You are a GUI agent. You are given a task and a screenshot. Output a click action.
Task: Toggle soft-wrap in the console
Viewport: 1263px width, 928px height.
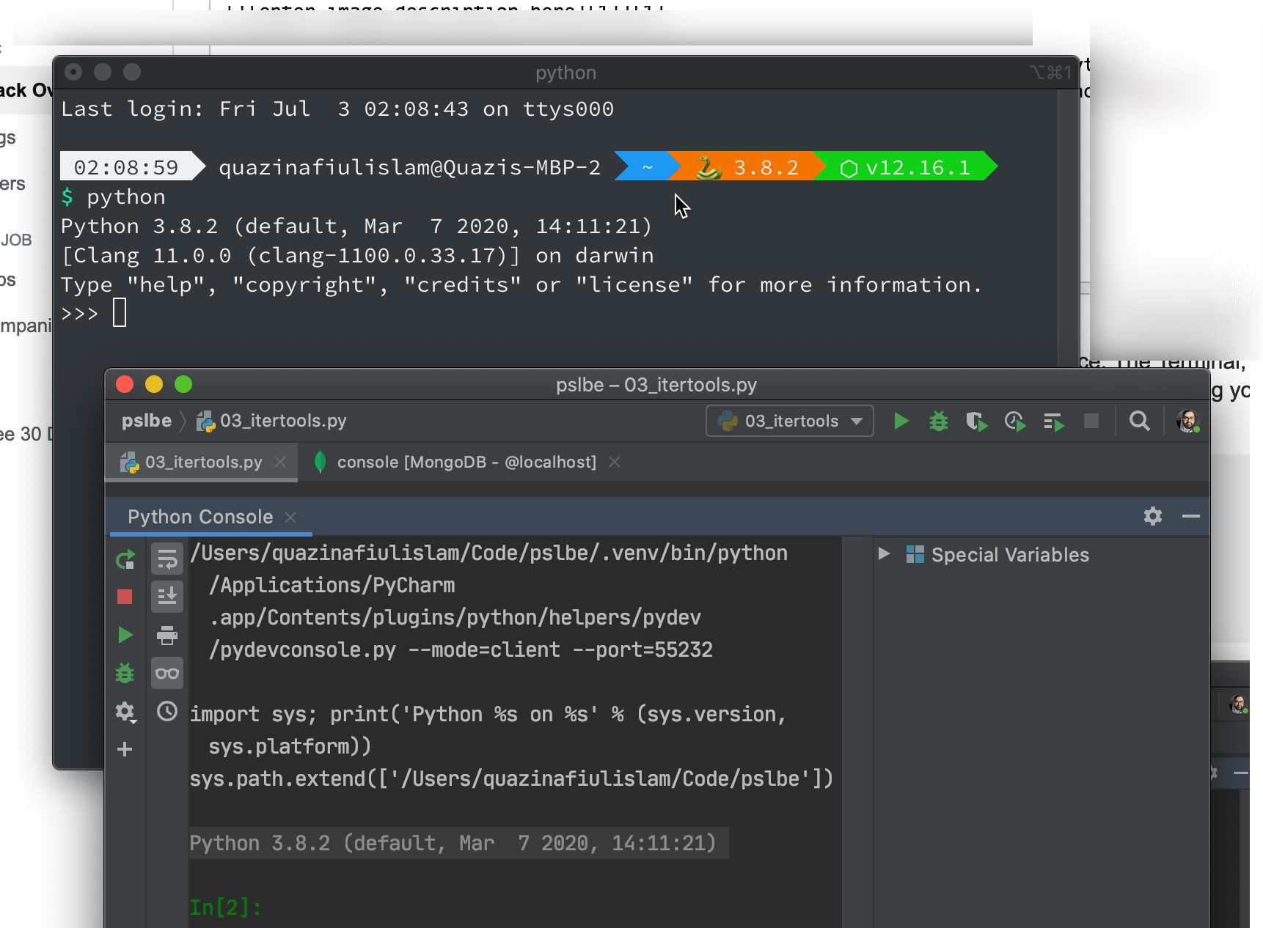167,559
